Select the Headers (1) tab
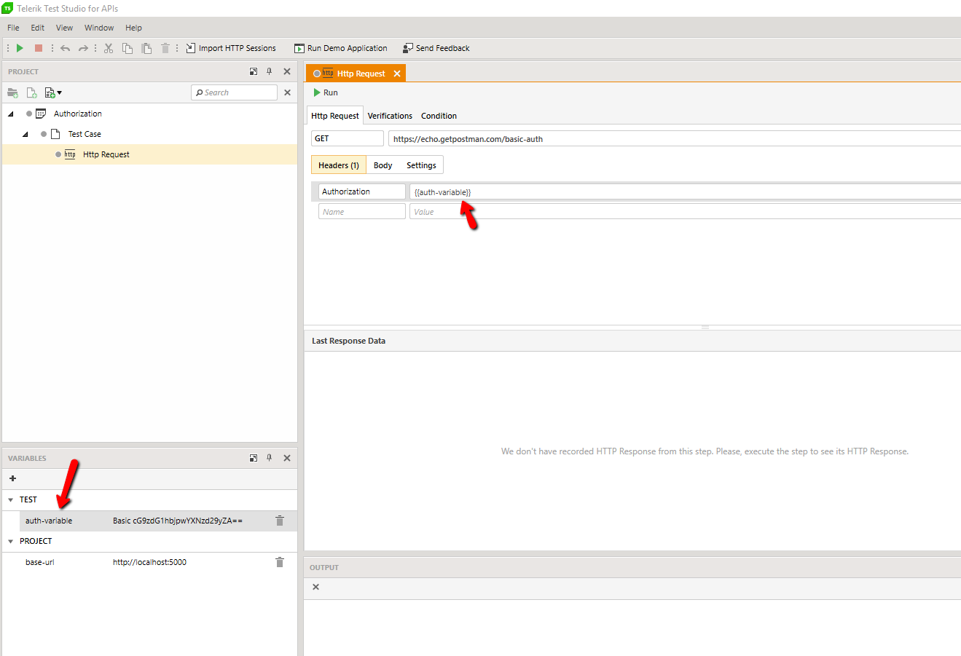This screenshot has width=961, height=656. (x=339, y=165)
